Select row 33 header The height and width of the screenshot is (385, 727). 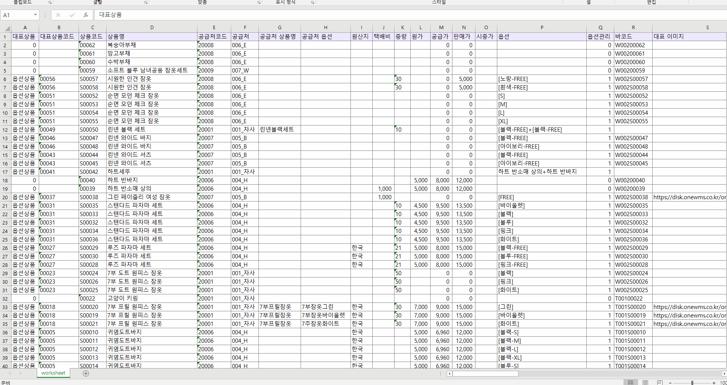click(5, 307)
